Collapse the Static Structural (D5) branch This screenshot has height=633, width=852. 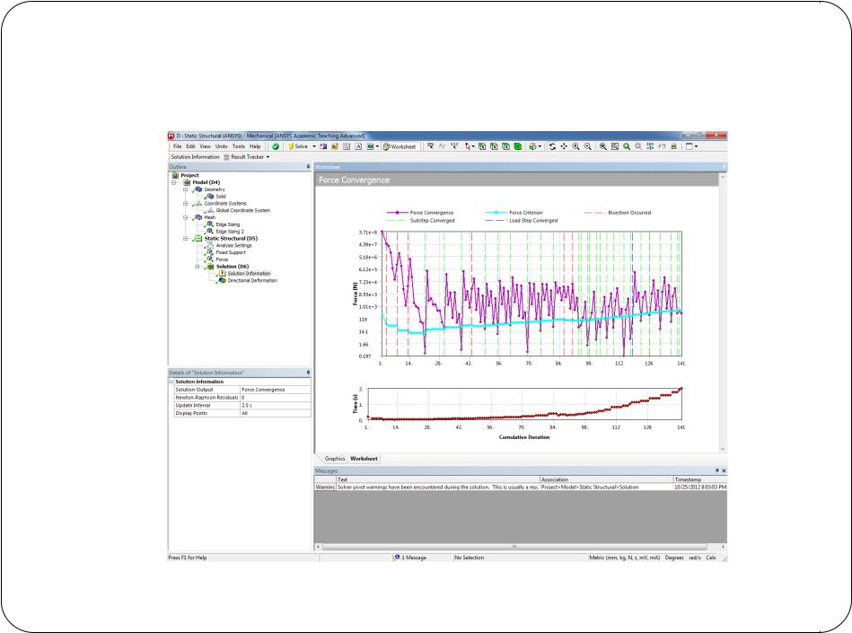[x=185, y=239]
